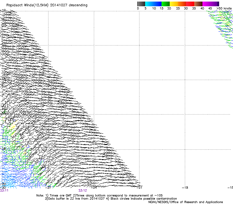Click the '-27' longitude axis label

tap(48, 188)
